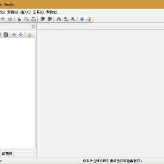
Task: Click the Undo arrow icon
Action: (x=3, y=19)
